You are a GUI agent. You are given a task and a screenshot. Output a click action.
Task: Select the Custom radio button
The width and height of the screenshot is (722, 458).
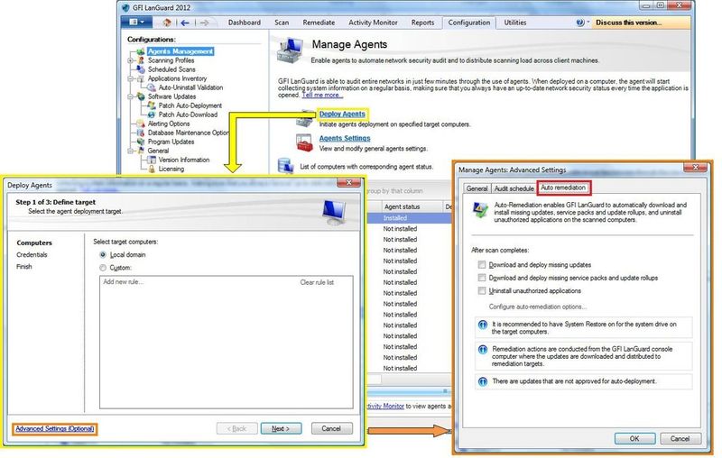(x=103, y=268)
